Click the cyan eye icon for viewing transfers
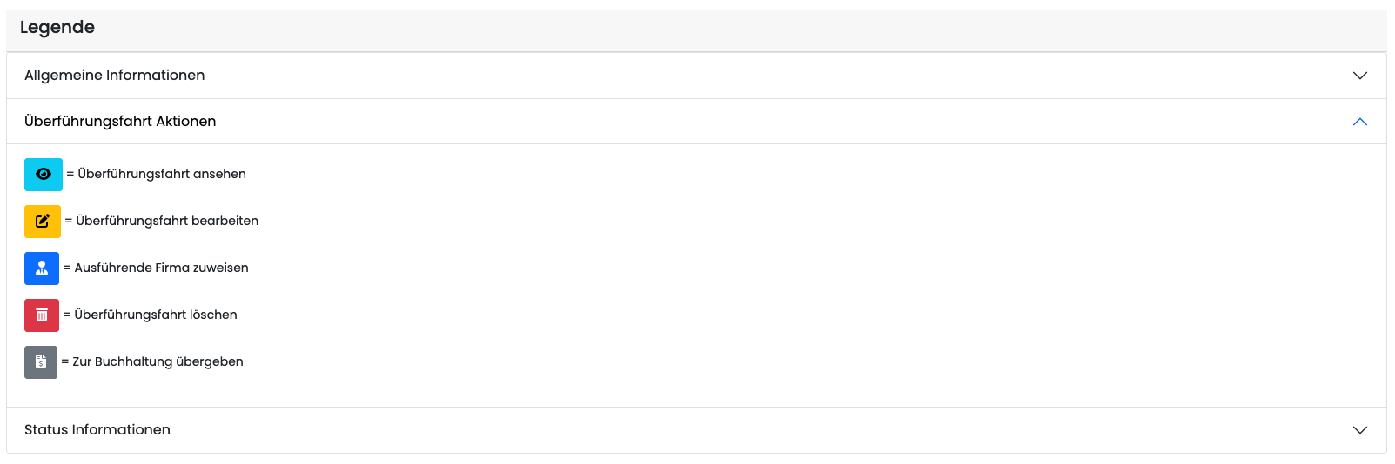1395x464 pixels. [44, 175]
